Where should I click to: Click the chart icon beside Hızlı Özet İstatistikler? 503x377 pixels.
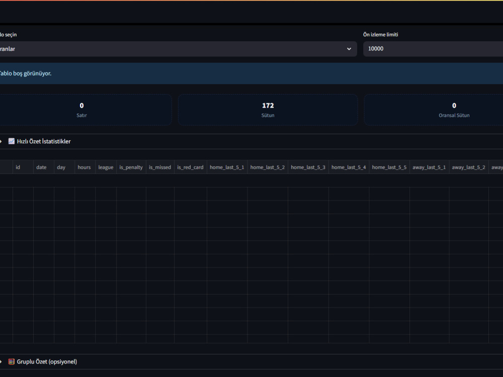click(x=12, y=141)
